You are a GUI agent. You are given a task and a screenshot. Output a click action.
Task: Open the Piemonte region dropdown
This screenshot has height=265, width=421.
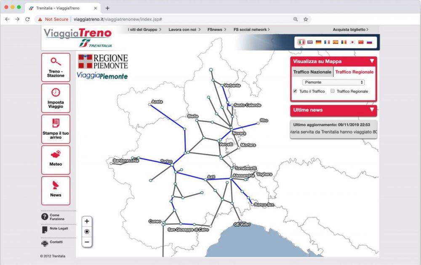(x=333, y=83)
